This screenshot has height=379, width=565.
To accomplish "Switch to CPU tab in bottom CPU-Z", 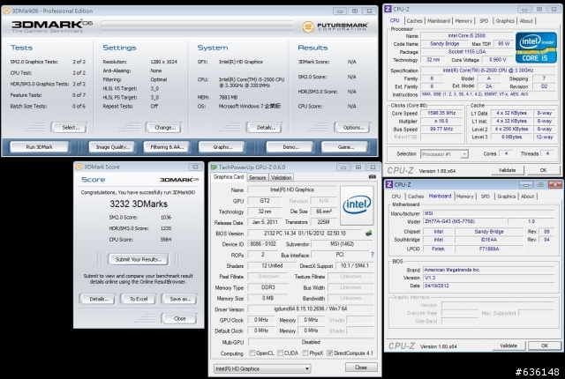I will tap(396, 197).
